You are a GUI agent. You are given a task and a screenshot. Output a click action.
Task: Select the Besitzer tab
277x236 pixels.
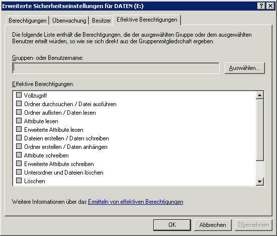point(102,21)
